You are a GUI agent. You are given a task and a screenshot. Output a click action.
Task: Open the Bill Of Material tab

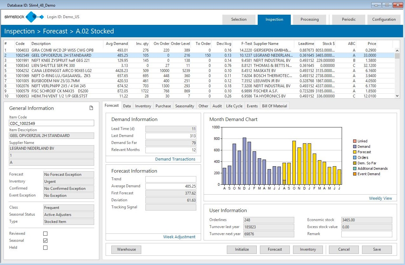click(274, 106)
